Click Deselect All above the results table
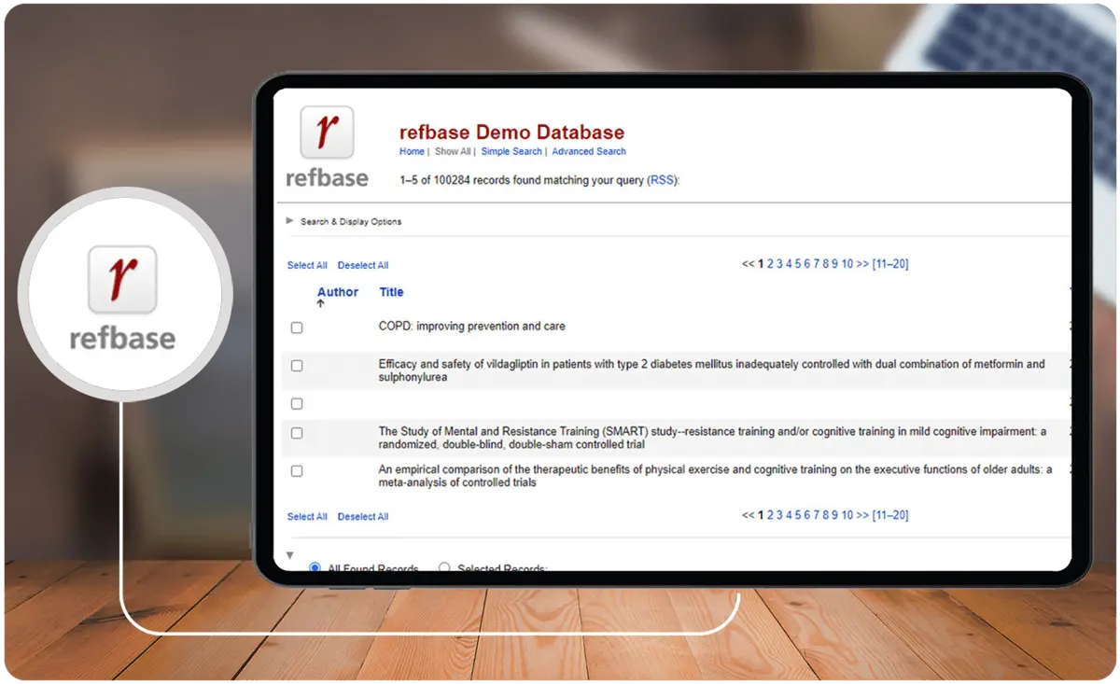The height and width of the screenshot is (684, 1120). [363, 265]
